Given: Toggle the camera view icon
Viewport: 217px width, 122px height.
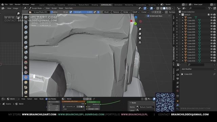Looking at the screenshot, I should tap(140, 38).
